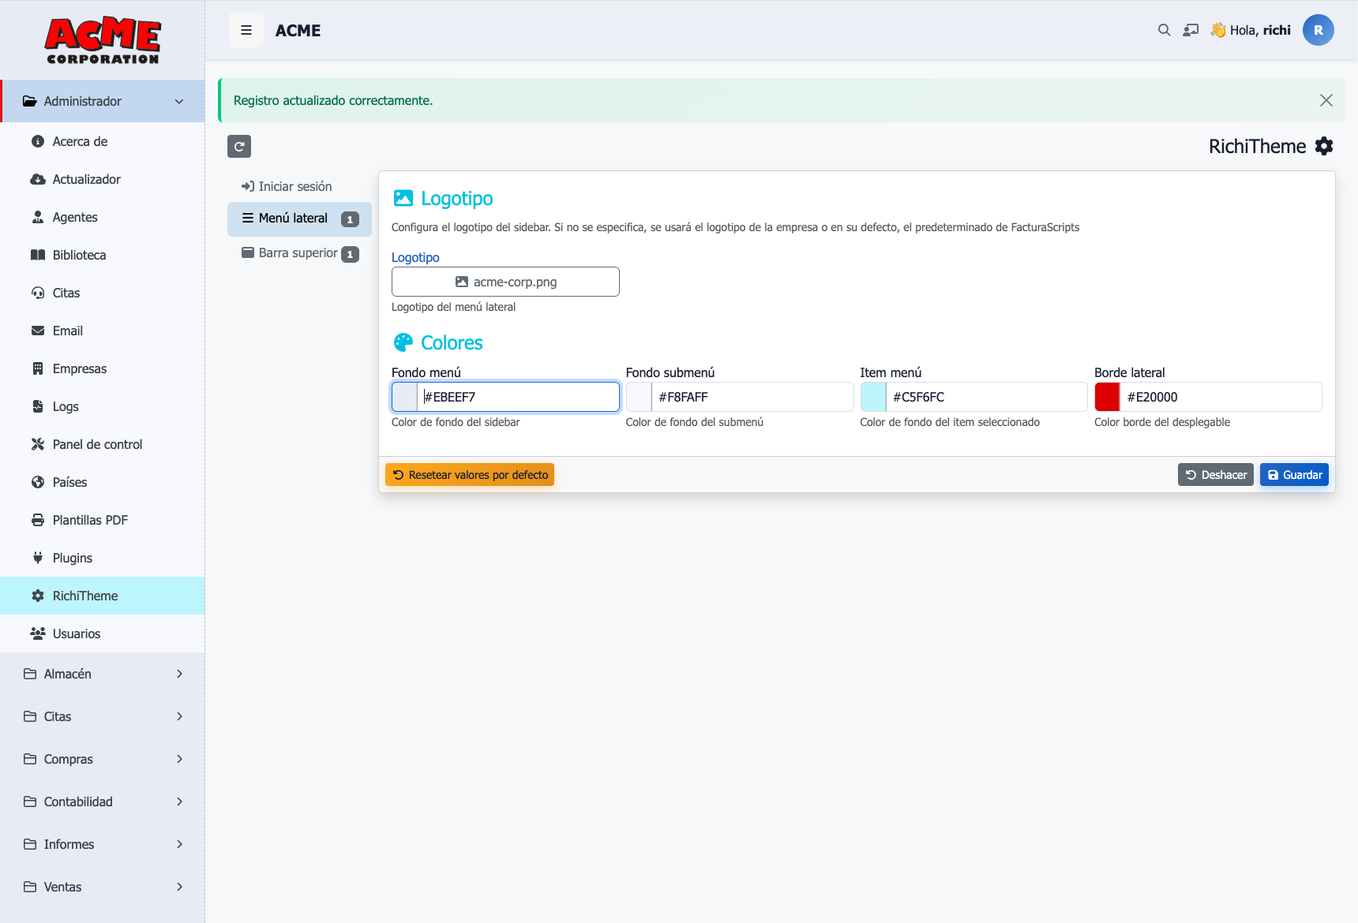Expand the Ventas sidebar section
The height and width of the screenshot is (923, 1358).
[103, 887]
